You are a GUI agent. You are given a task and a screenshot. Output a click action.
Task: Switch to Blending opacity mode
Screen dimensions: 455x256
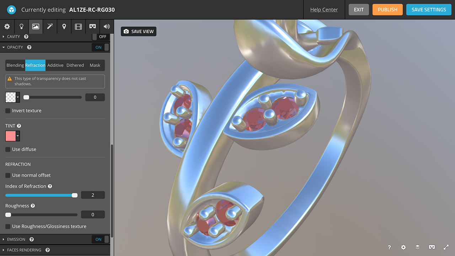15,65
